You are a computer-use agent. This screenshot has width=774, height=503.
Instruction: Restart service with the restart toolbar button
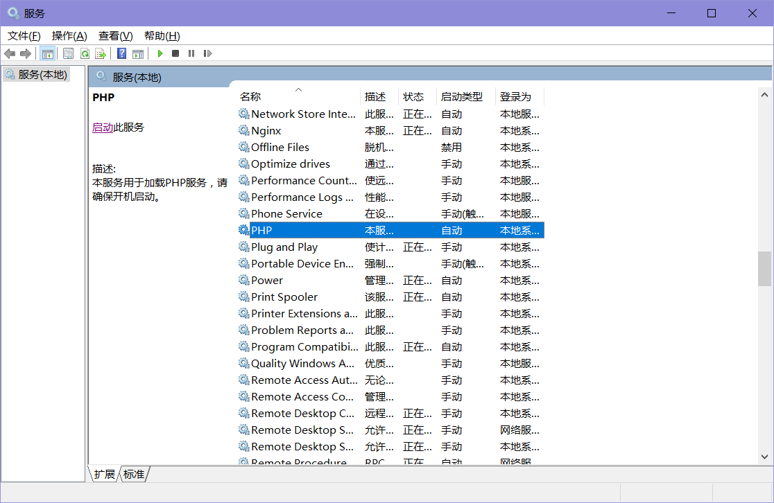208,53
